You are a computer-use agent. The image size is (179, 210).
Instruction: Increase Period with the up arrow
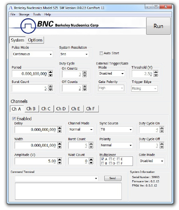50,72
